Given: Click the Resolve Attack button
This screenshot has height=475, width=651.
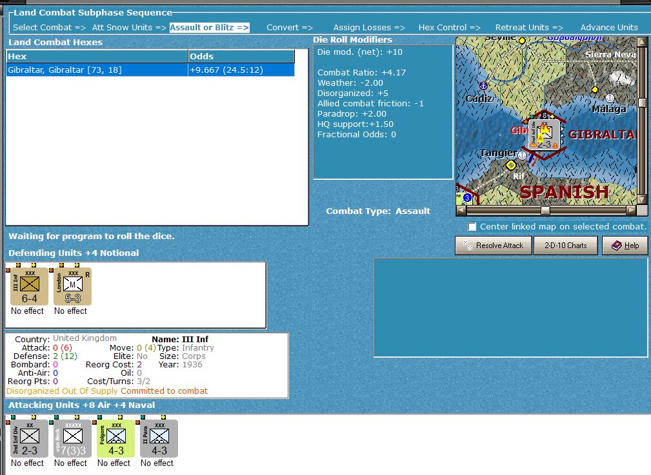Looking at the screenshot, I should pyautogui.click(x=493, y=246).
